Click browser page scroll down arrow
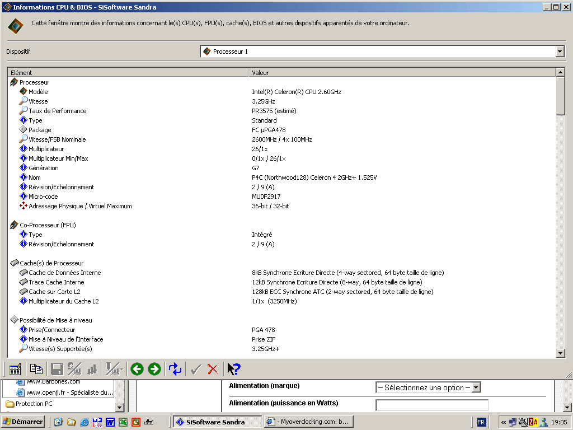This screenshot has width=573, height=430. [567, 407]
